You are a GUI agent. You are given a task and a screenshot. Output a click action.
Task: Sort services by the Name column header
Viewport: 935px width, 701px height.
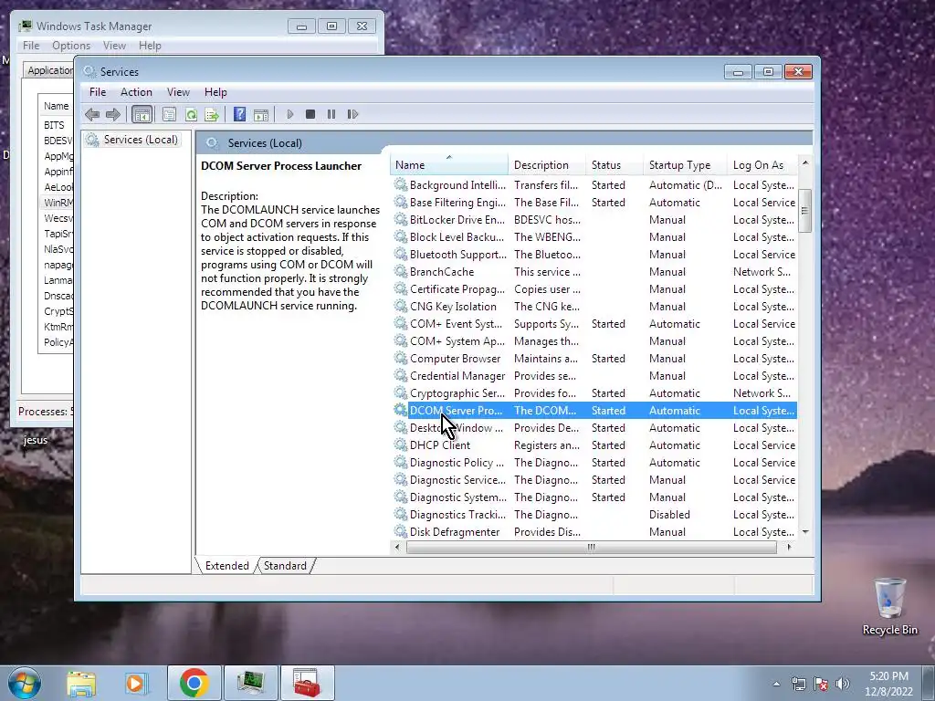tap(449, 165)
